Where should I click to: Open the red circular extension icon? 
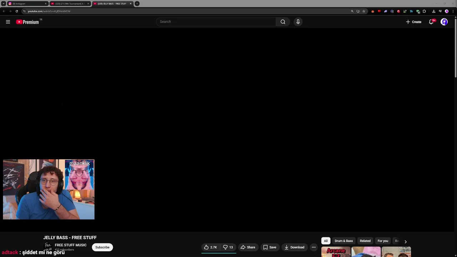(398, 11)
